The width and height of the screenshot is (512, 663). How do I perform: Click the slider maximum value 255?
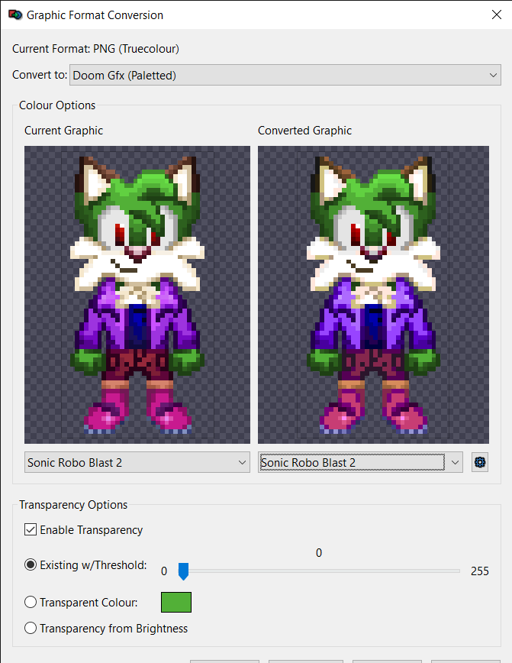(x=480, y=571)
